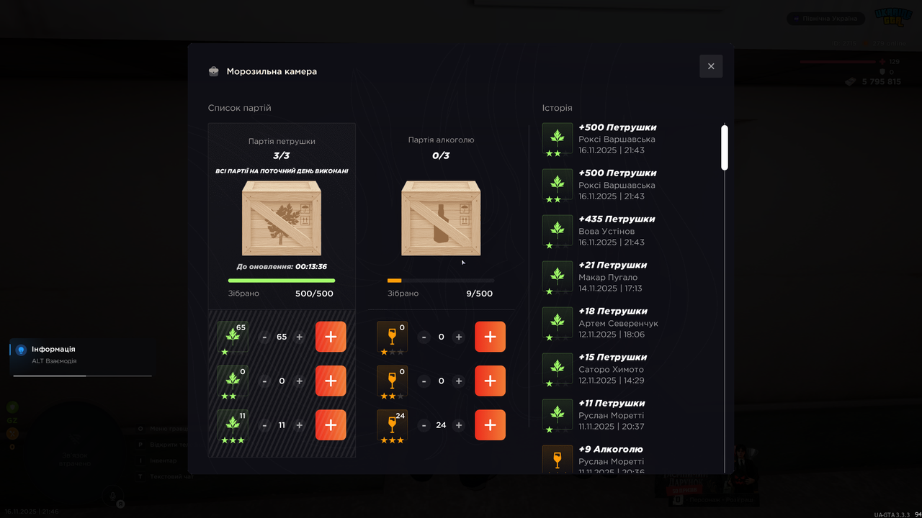Click the alcohol shipment crate image
Image resolution: width=922 pixels, height=518 pixels.
click(x=441, y=218)
